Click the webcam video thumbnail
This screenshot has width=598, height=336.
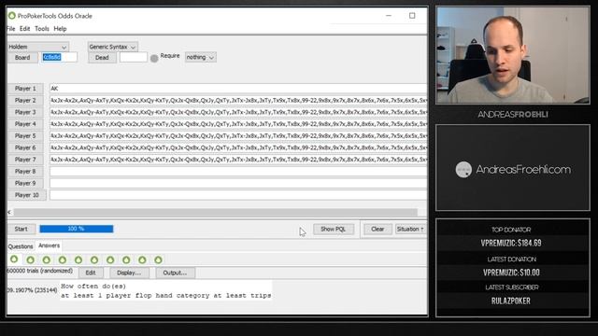click(513, 55)
